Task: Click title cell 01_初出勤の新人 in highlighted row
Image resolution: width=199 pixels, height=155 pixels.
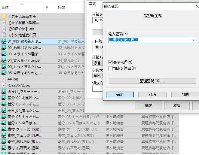Action: [x=71, y=41]
